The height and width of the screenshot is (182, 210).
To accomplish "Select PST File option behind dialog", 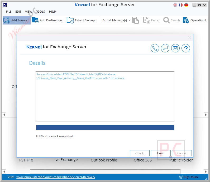I will tap(26, 160).
